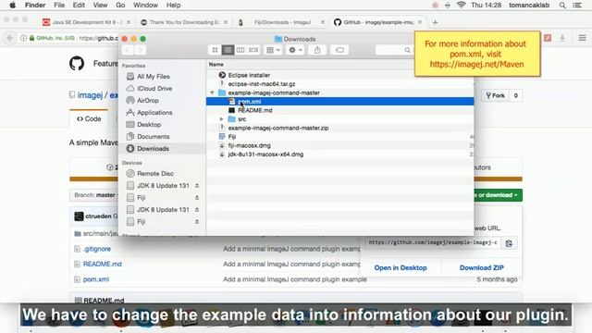Open Spotlight search in menu bar
Image resolution: width=592 pixels, height=333 pixels.
pos(562,6)
